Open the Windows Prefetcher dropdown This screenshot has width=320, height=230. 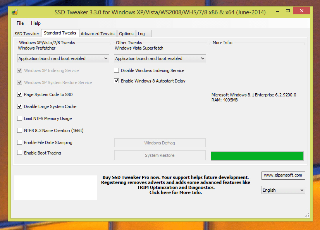click(x=64, y=58)
